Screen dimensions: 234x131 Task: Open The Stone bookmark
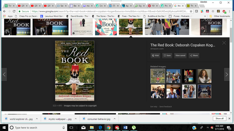click(x=103, y=16)
